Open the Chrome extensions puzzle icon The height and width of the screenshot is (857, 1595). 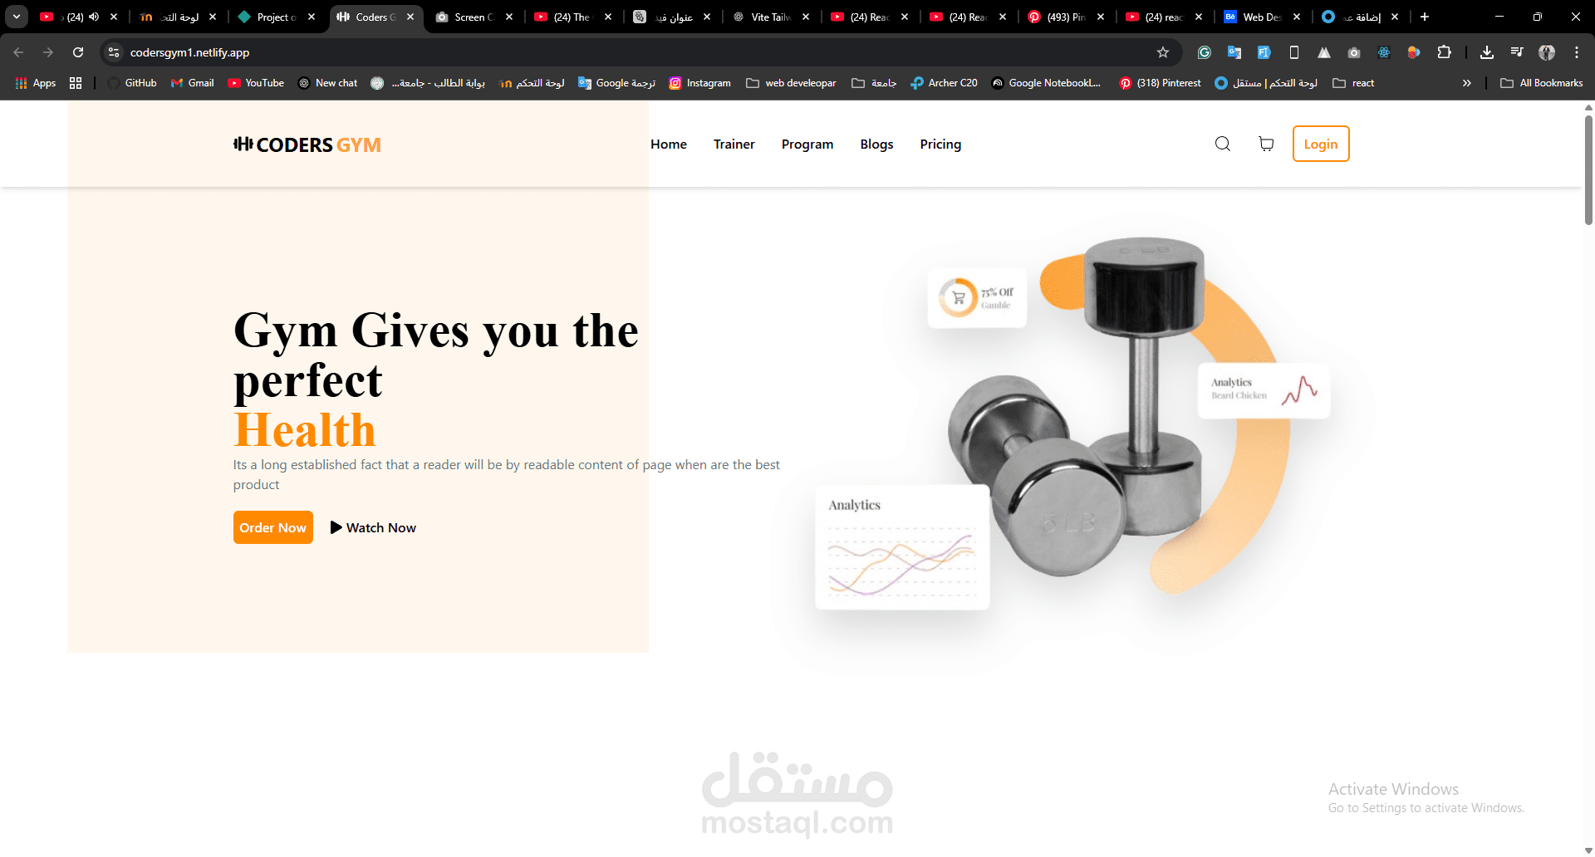[x=1445, y=52]
